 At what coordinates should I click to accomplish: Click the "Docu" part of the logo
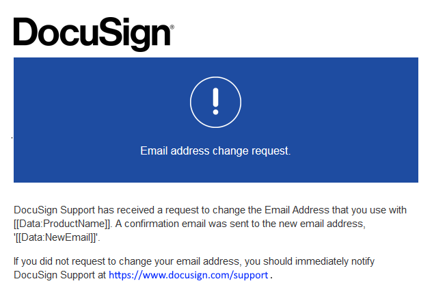pos(50,33)
